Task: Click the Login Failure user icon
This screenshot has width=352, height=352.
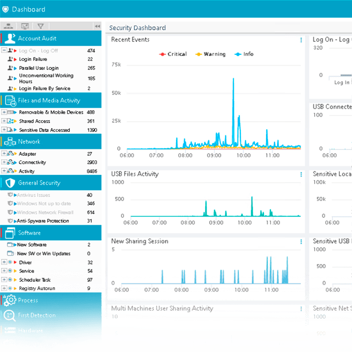Action: point(10,59)
